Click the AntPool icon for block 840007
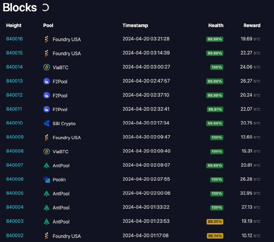Image resolution: width=274 pixels, height=242 pixels. pos(47,166)
